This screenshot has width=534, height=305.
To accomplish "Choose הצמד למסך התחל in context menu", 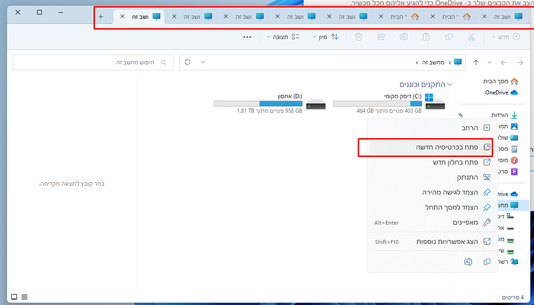I will pos(432,207).
